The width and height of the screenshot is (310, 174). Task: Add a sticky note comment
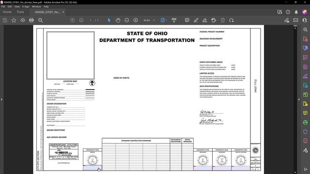[x=187, y=20]
